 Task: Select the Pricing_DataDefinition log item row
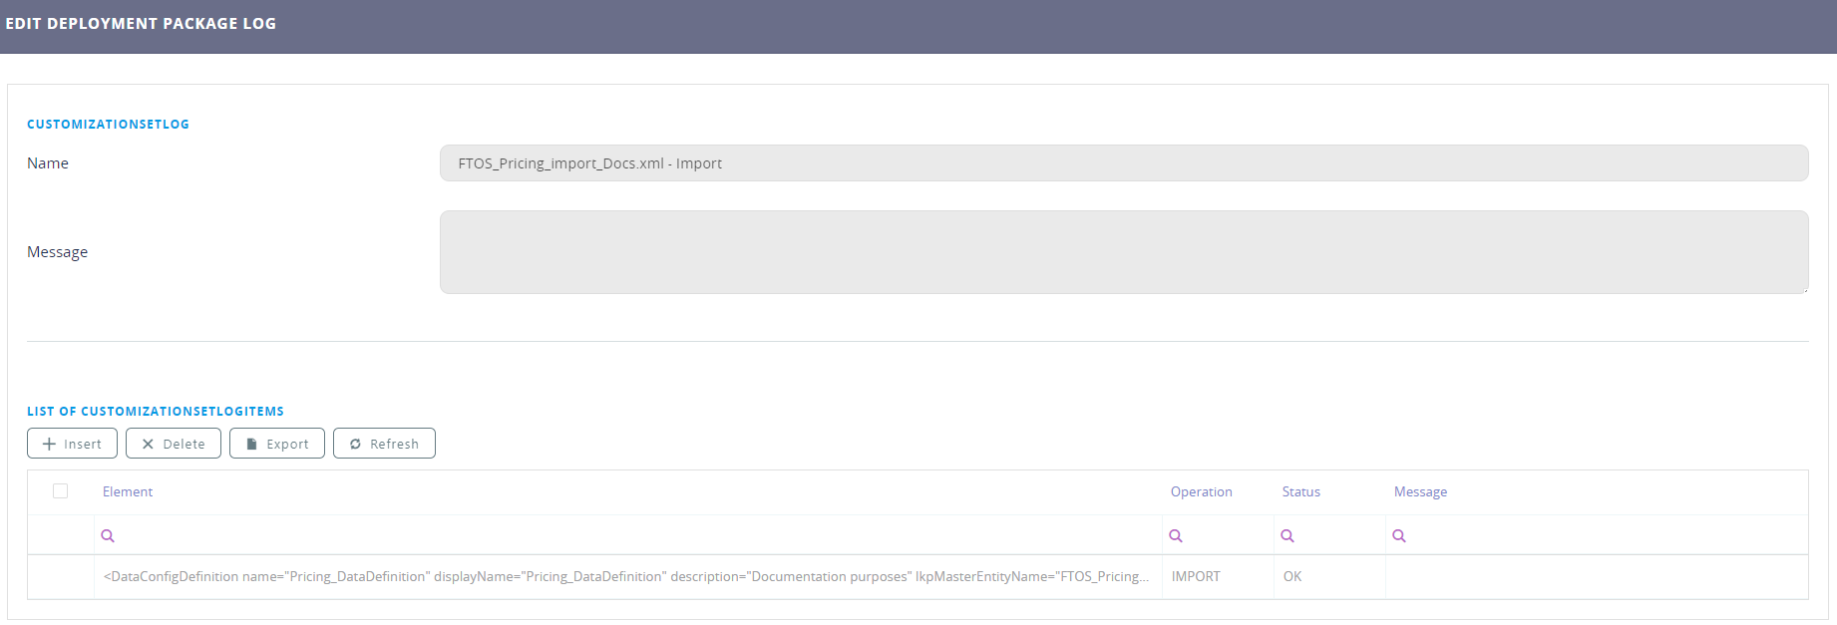tap(625, 577)
